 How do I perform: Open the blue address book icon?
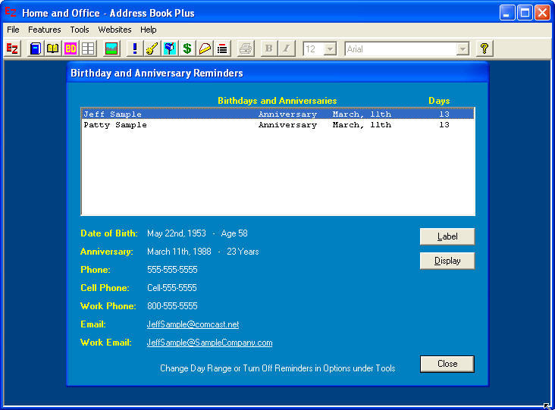click(36, 49)
